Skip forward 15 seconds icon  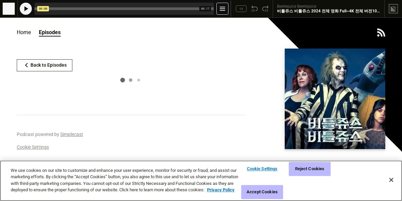(x=265, y=9)
